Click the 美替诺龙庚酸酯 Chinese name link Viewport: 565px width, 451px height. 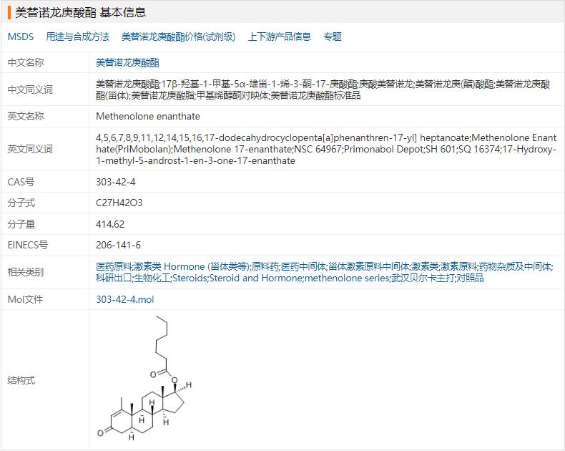[128, 63]
